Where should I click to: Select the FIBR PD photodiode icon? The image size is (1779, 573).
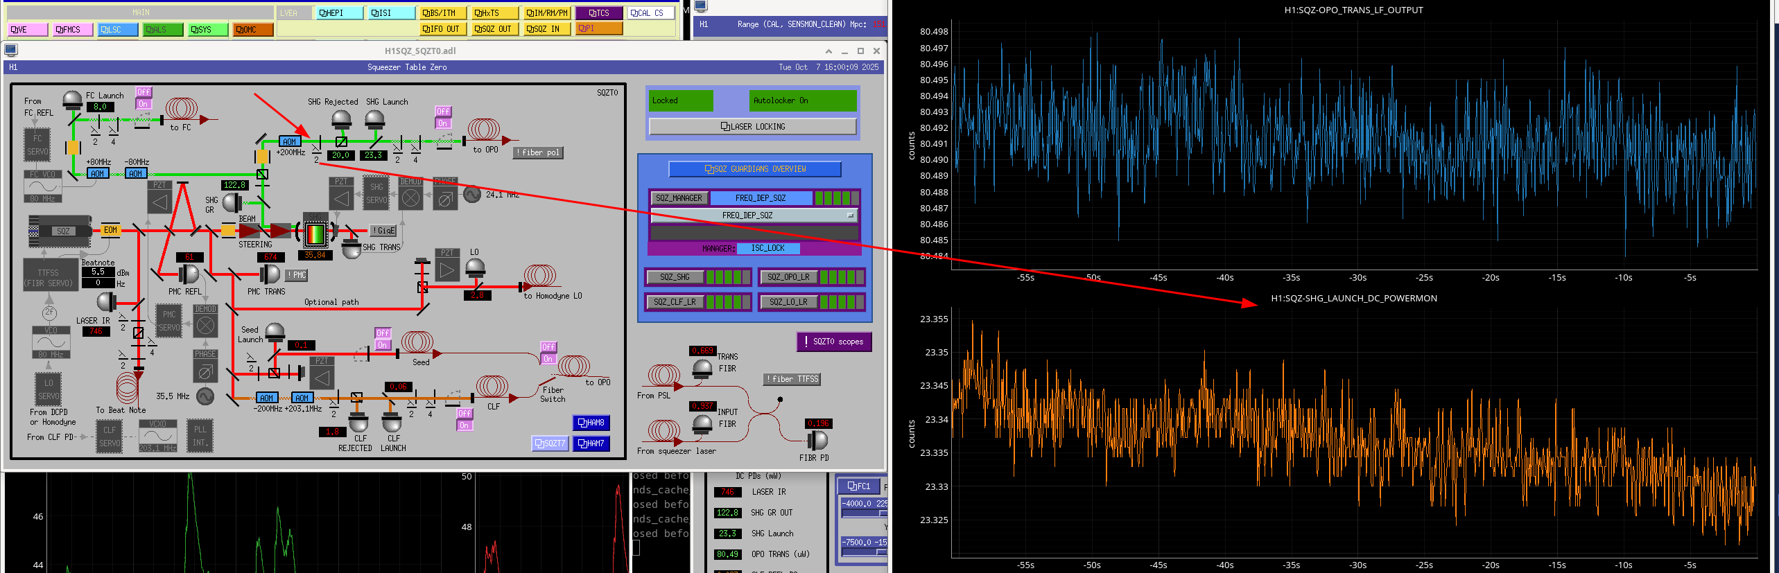tap(817, 440)
